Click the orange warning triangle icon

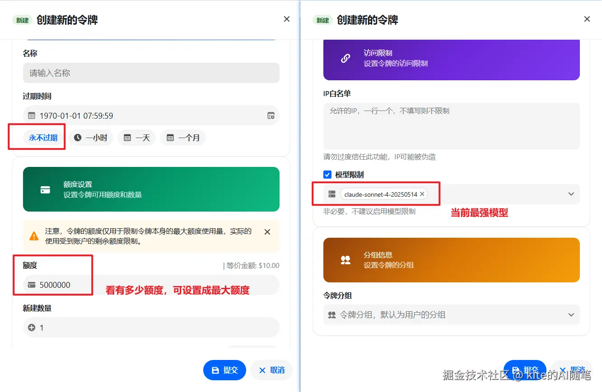tap(34, 236)
